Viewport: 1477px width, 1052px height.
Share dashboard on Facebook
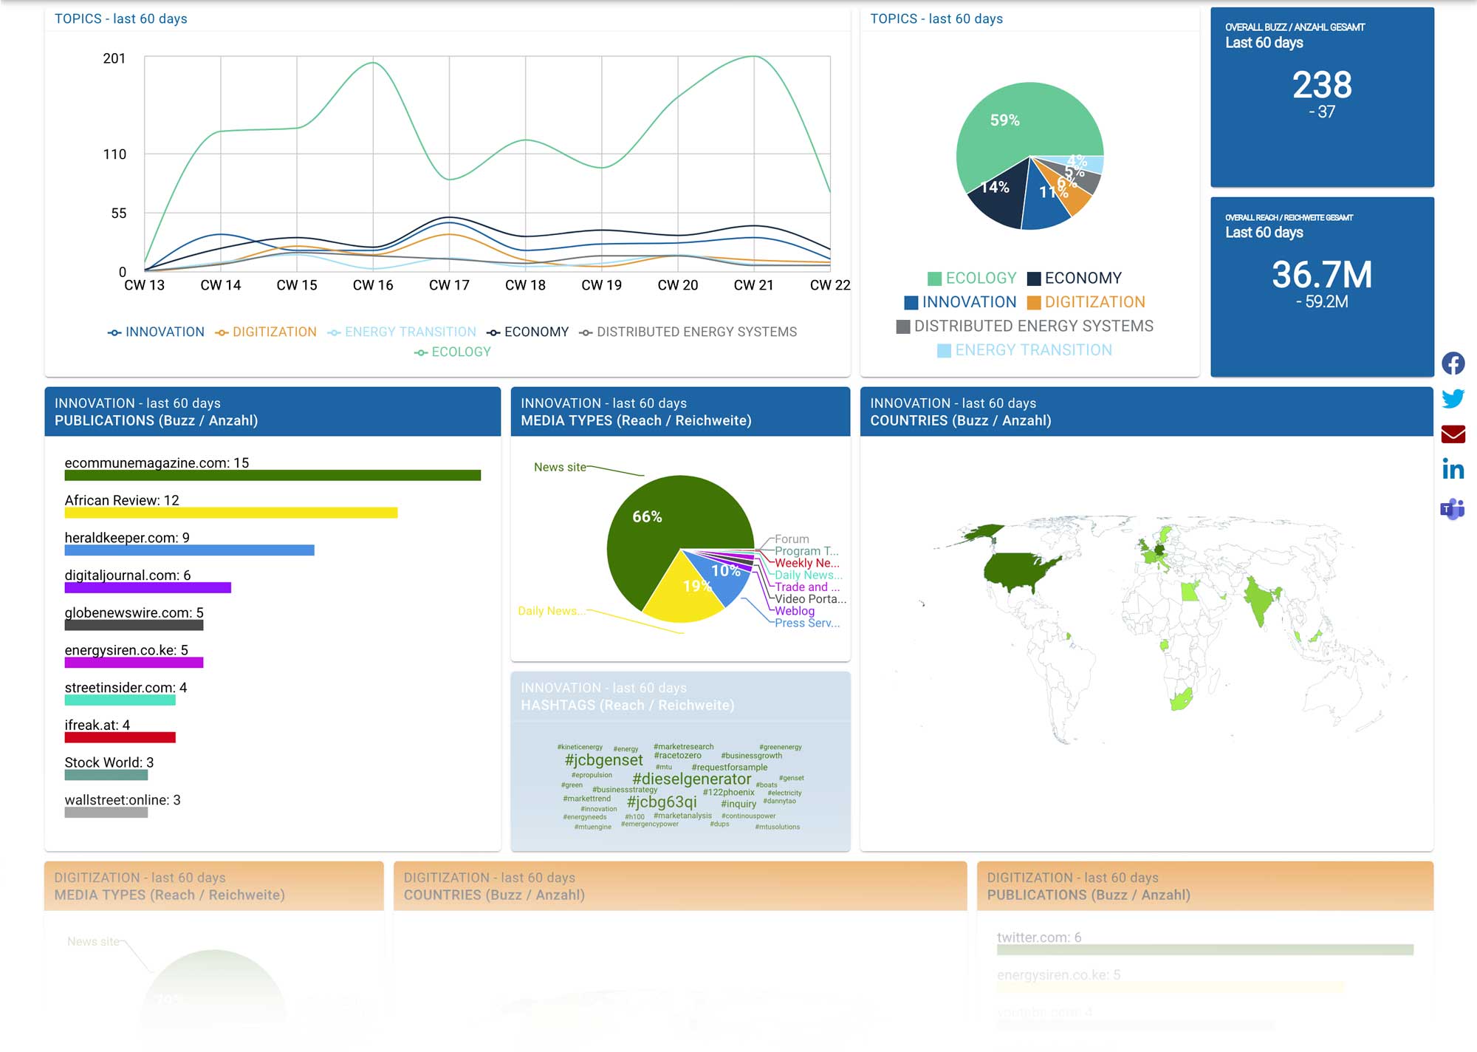[1453, 363]
